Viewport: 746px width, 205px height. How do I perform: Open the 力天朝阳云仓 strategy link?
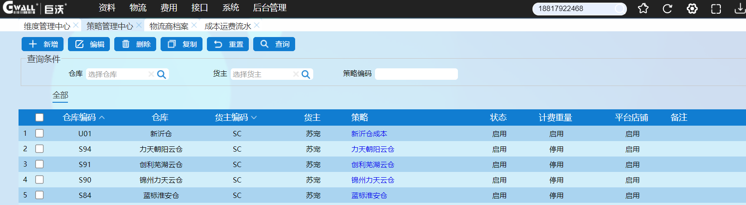372,149
